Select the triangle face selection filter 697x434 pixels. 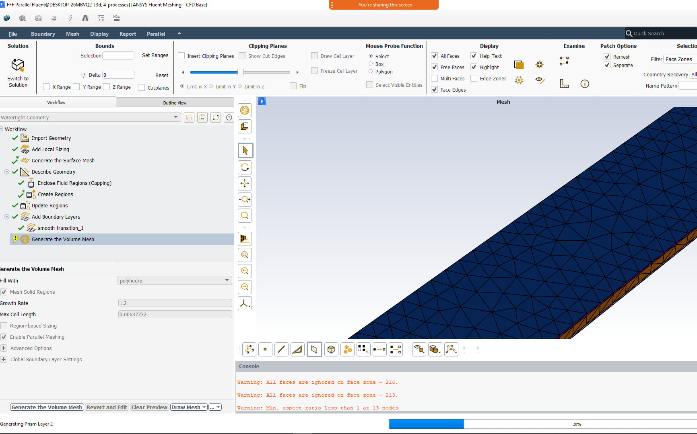pyautogui.click(x=297, y=349)
